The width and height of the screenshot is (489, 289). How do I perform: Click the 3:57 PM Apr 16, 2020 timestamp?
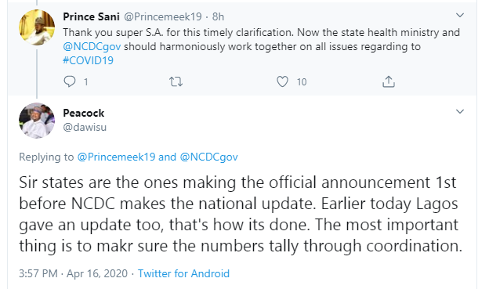pyautogui.click(x=74, y=273)
